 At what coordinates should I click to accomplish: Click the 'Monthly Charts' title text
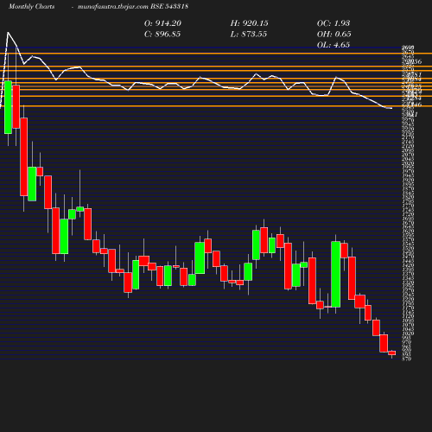32,7
